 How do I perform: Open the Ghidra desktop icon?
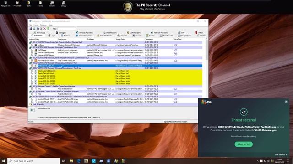52,4
